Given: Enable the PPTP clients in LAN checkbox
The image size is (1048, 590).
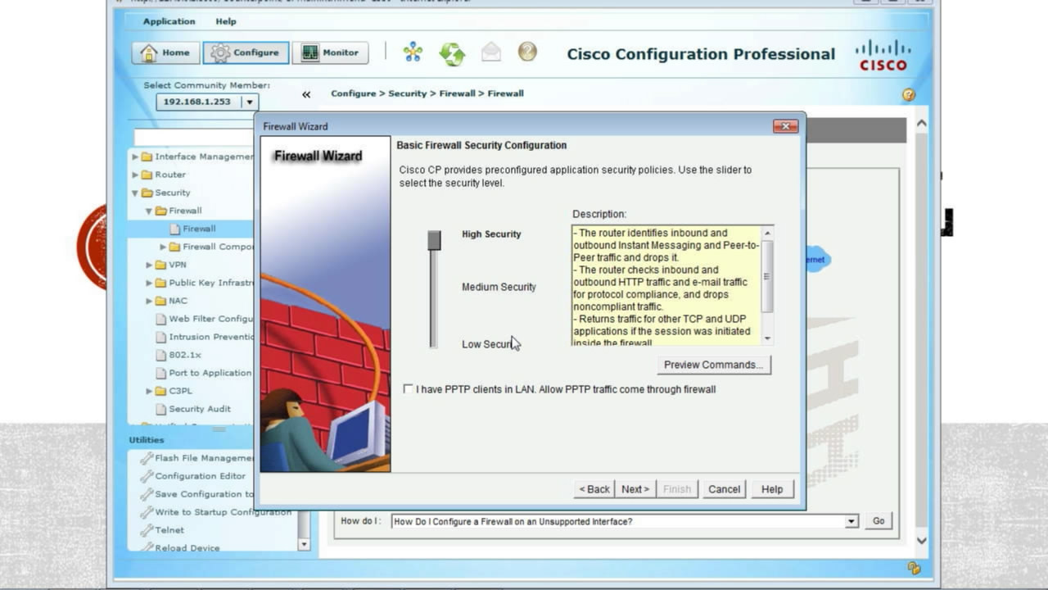Looking at the screenshot, I should pos(408,389).
